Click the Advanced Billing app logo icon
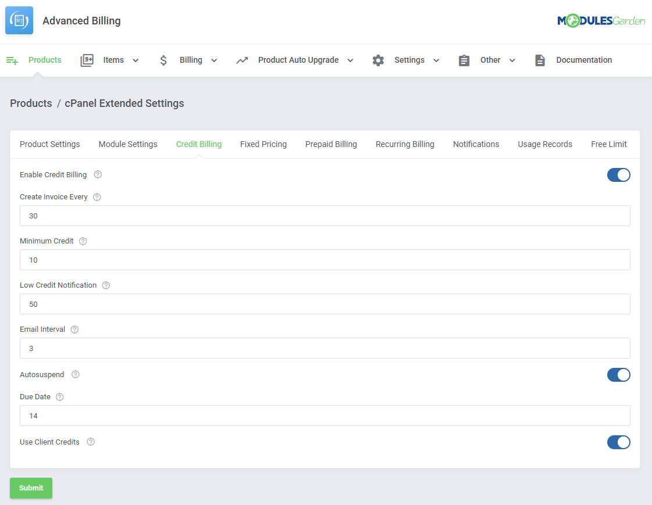 click(x=19, y=20)
